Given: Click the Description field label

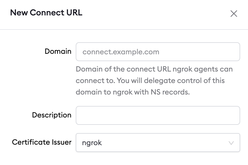Looking at the screenshot, I should click(52, 115).
